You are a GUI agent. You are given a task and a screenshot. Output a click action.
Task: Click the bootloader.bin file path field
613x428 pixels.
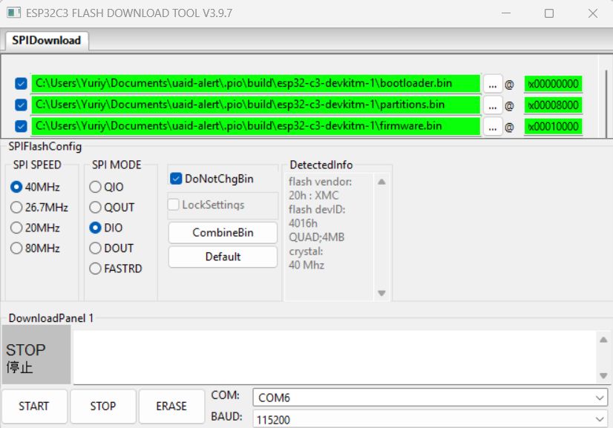click(256, 84)
